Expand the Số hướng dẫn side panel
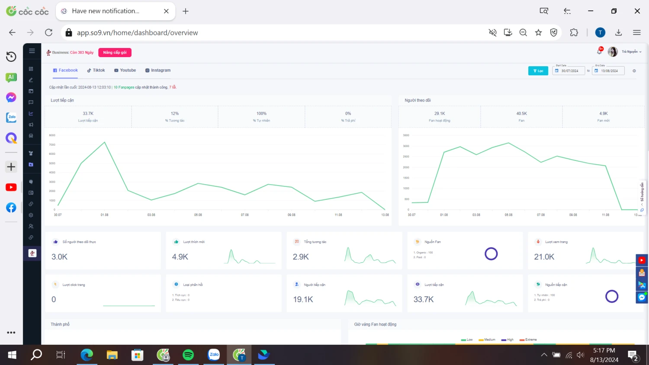The width and height of the screenshot is (649, 365). pos(642,197)
